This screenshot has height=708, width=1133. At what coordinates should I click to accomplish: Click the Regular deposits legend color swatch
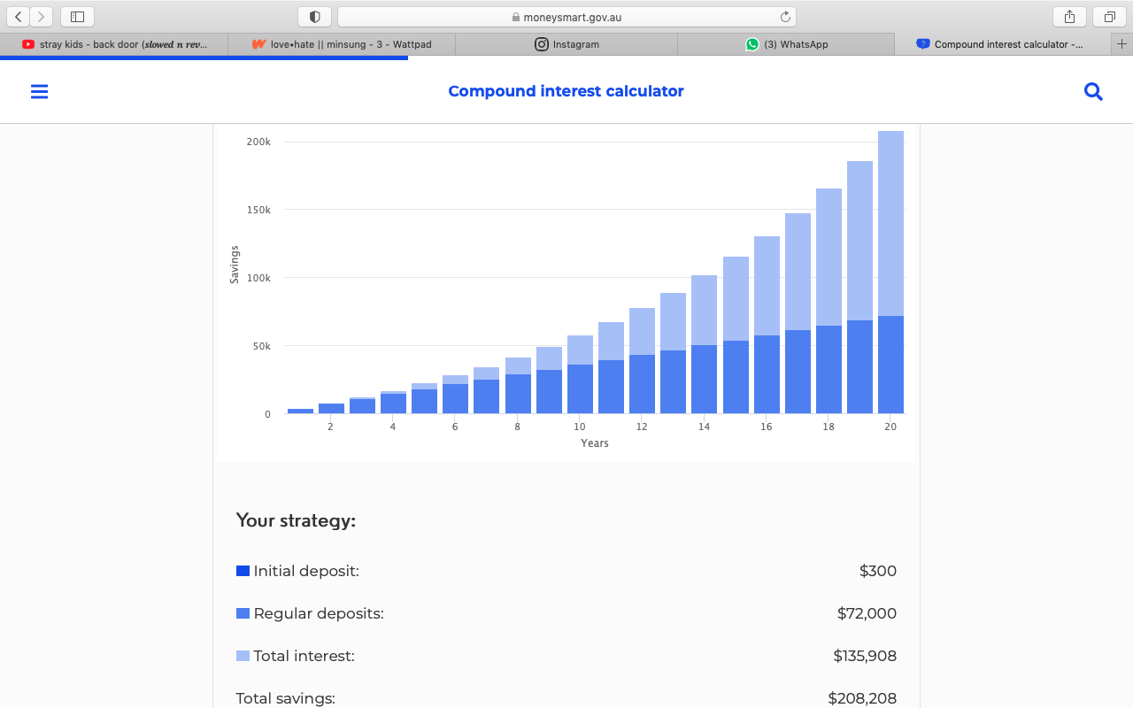243,613
